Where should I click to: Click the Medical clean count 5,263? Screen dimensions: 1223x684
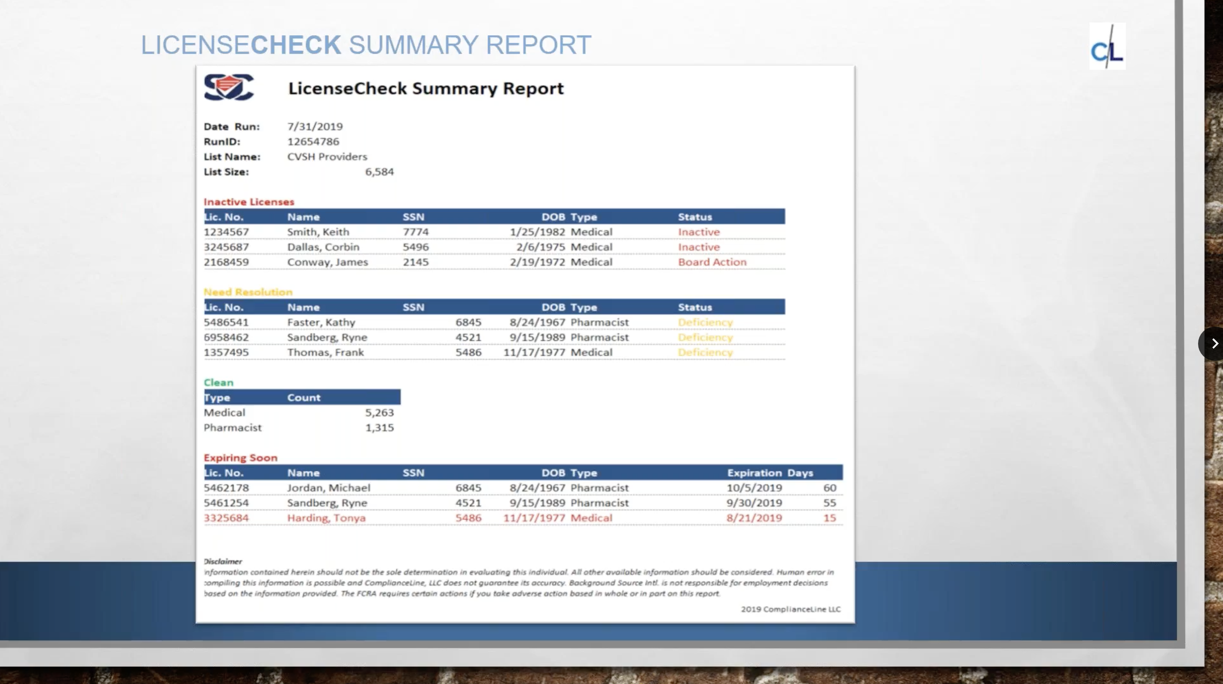pyautogui.click(x=379, y=412)
